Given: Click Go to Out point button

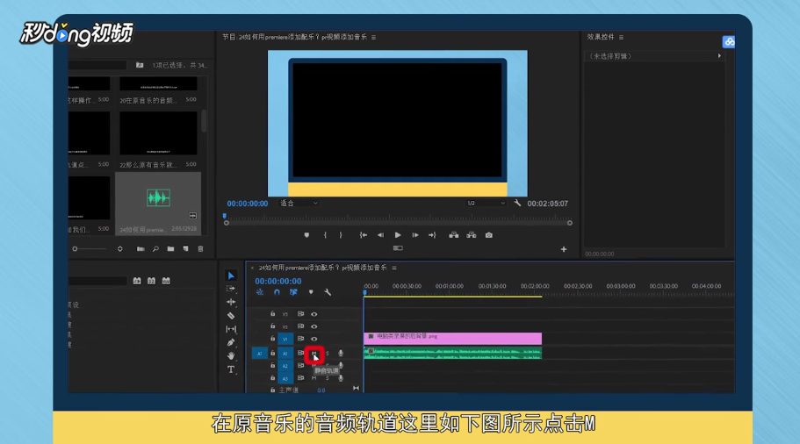Looking at the screenshot, I should click(x=432, y=235).
